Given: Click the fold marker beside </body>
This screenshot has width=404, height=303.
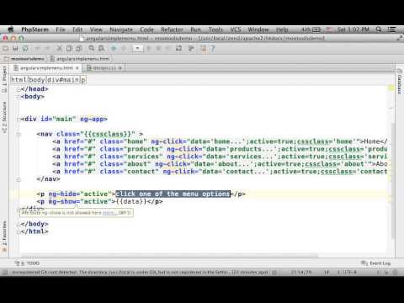Looking at the screenshot, I should coord(19,224).
